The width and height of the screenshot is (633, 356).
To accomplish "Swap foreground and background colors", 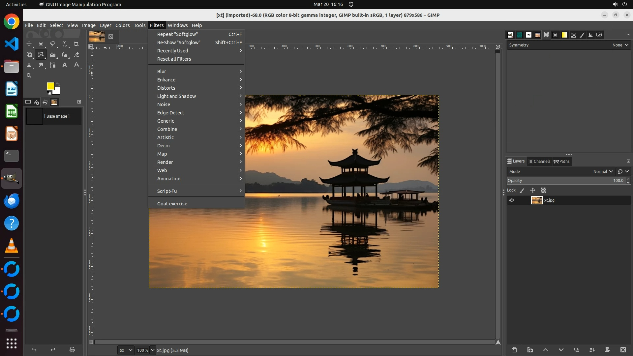I will 58,84.
